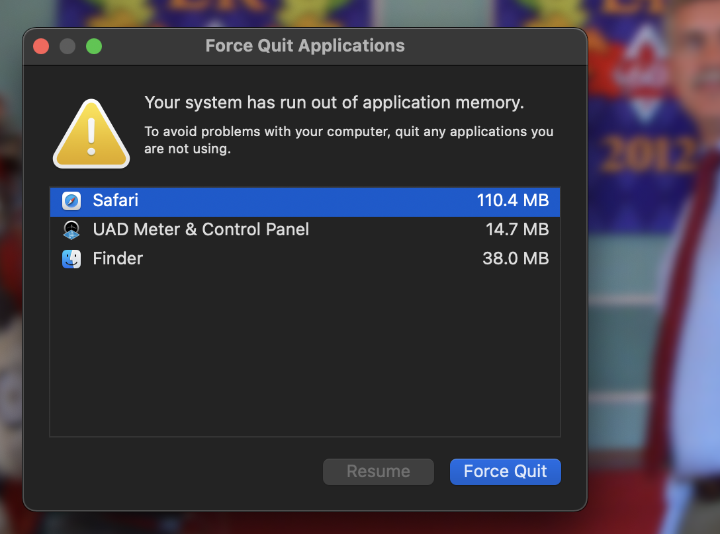720x534 pixels.
Task: Select the Finder name in the list
Action: click(118, 258)
